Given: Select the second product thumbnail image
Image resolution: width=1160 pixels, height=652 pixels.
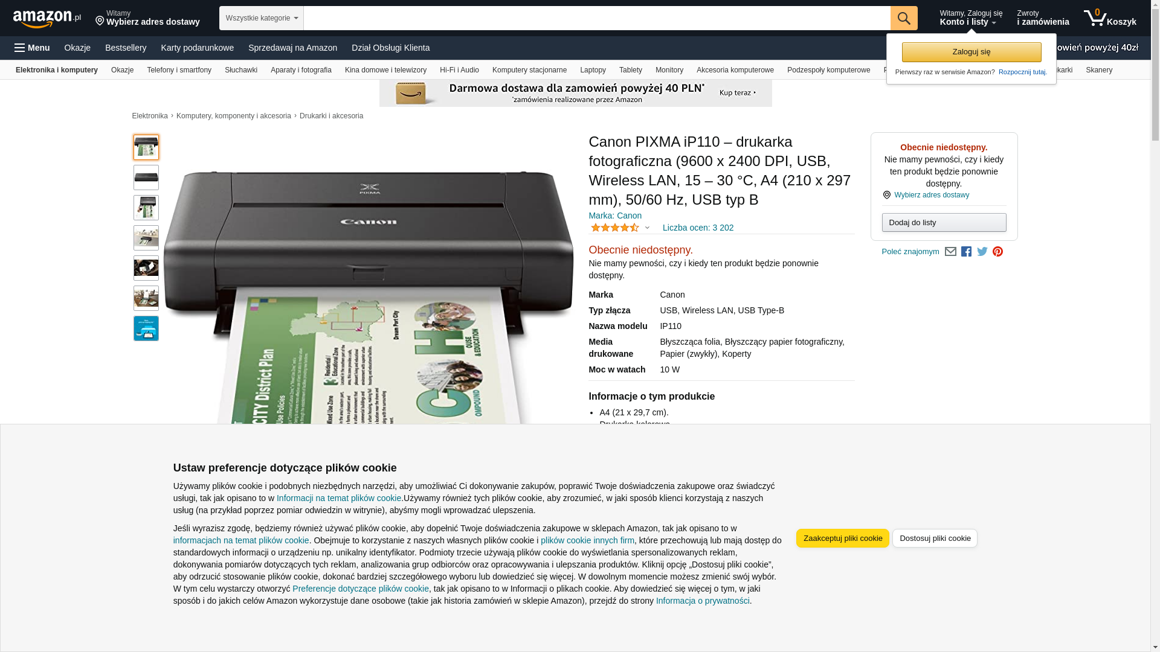Looking at the screenshot, I should (x=146, y=177).
